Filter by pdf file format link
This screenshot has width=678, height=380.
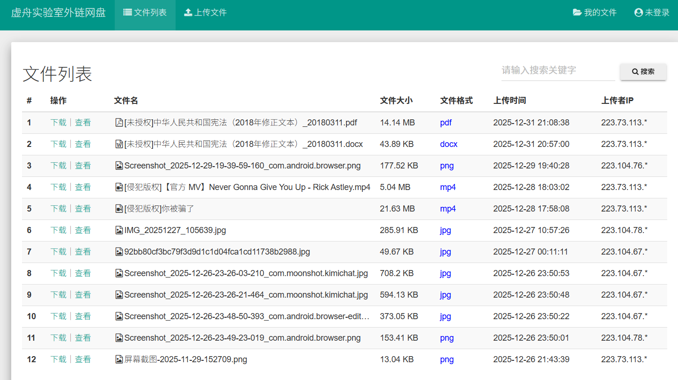[x=446, y=123]
